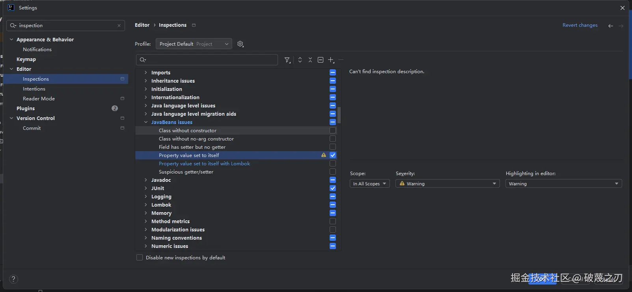Select Intentions in the settings sidebar
Viewport: 632px width, 292px height.
(x=34, y=89)
